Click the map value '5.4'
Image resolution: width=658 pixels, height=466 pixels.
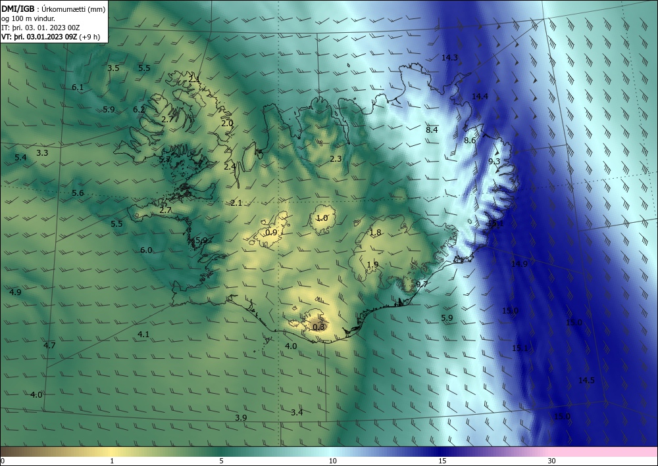point(20,158)
